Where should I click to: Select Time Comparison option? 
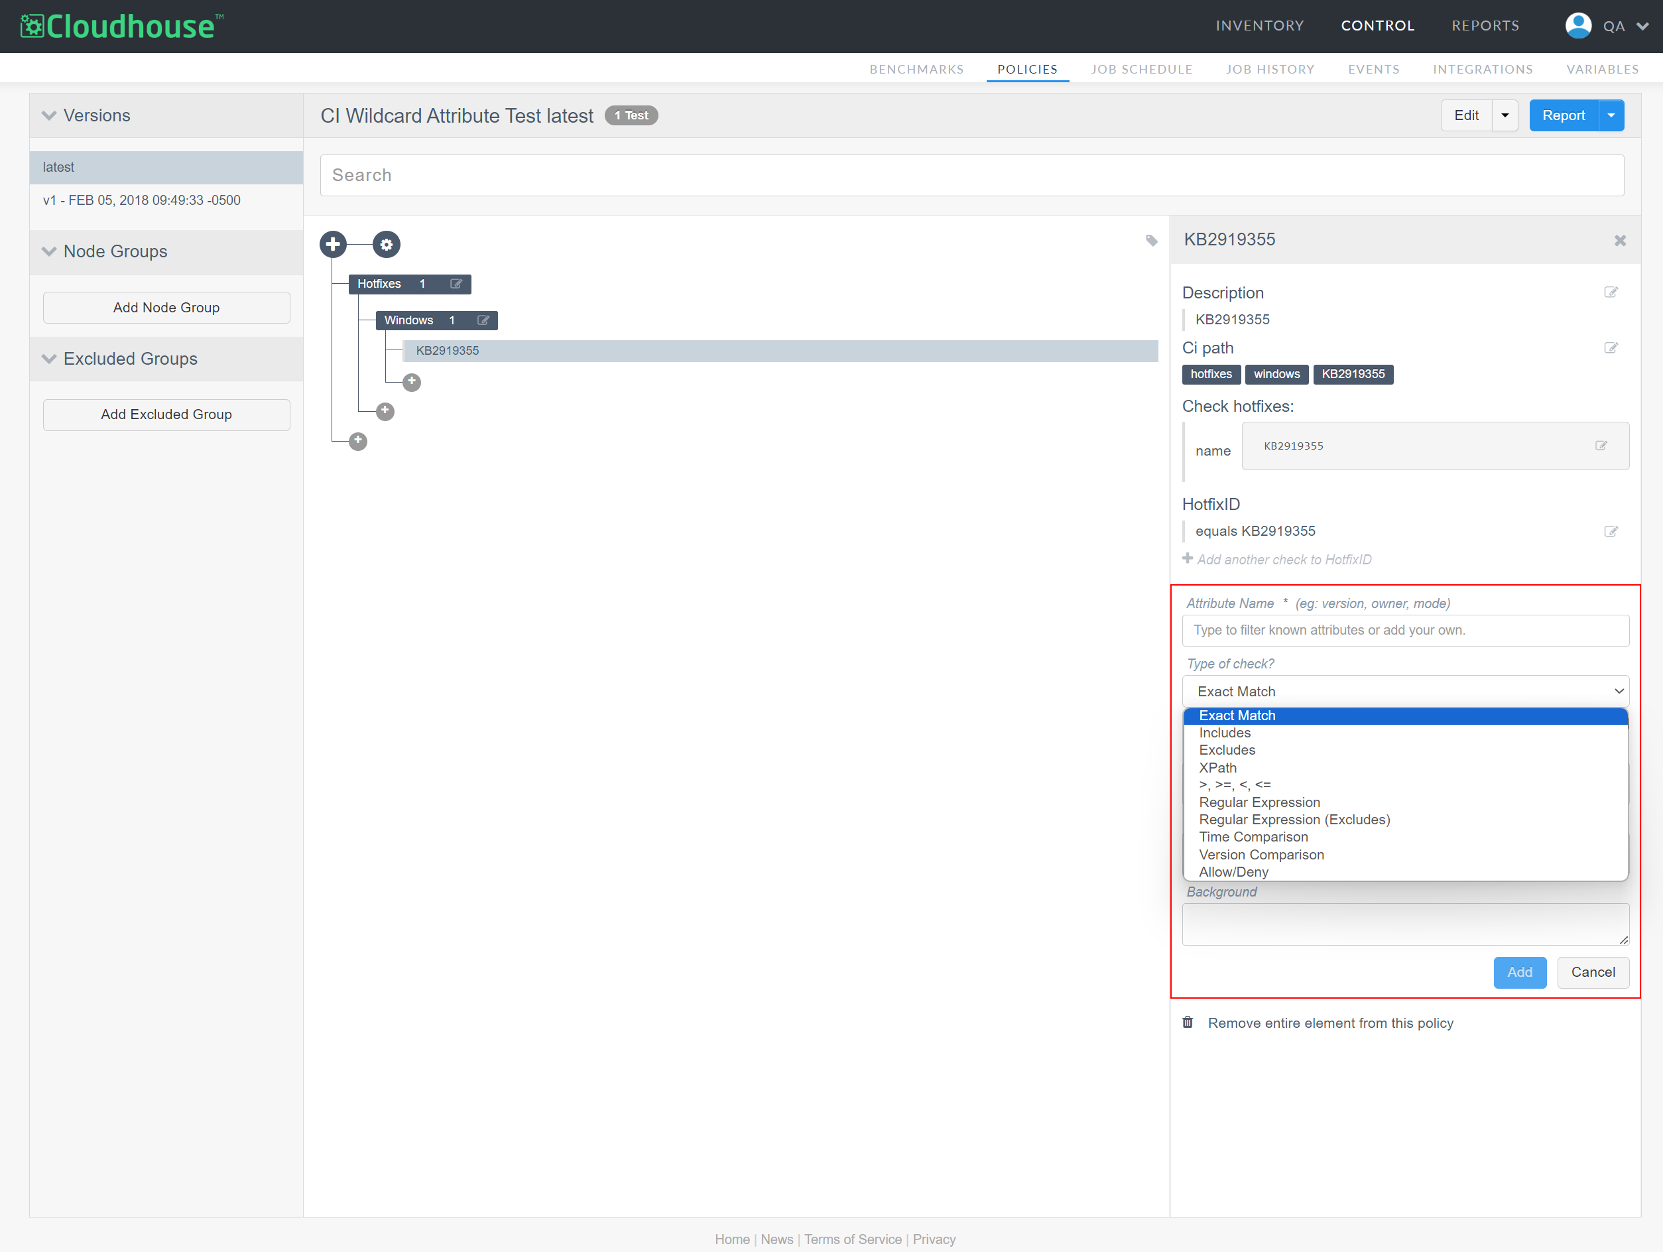(1405, 837)
